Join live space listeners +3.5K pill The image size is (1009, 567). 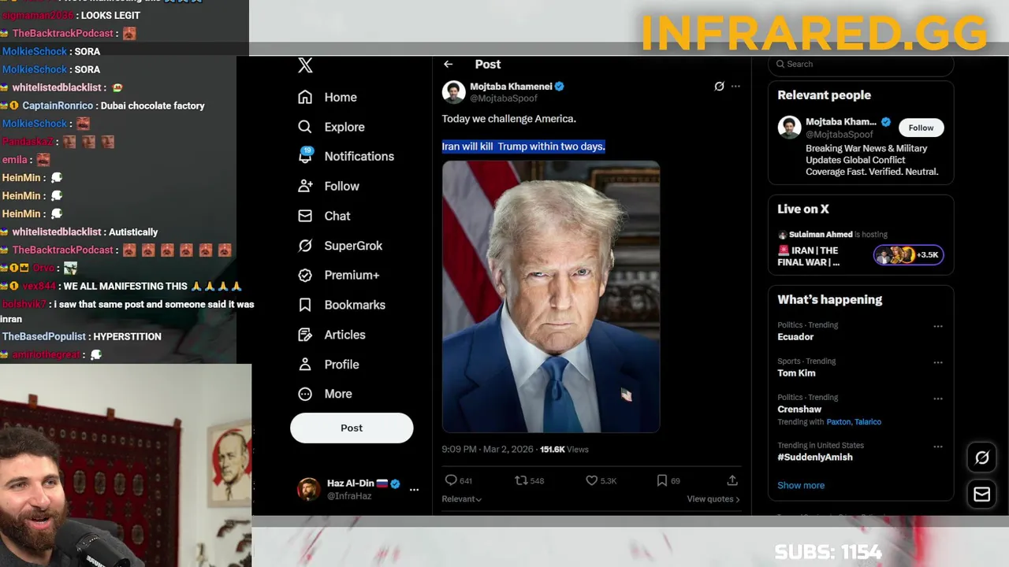(x=908, y=255)
